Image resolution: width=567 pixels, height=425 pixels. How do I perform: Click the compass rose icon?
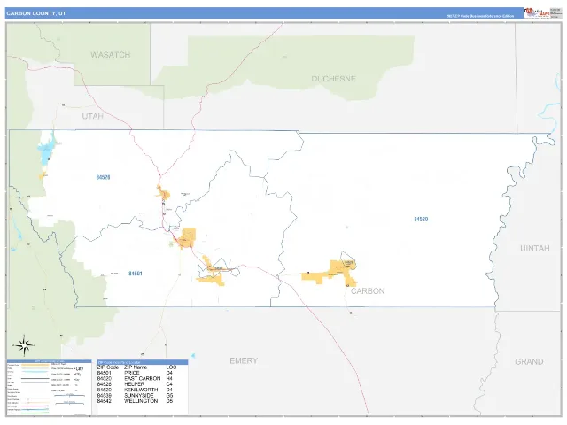(x=24, y=345)
